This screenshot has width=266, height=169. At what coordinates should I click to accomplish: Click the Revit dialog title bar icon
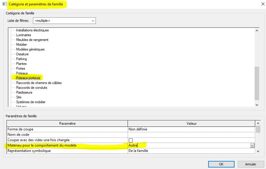click(4, 4)
